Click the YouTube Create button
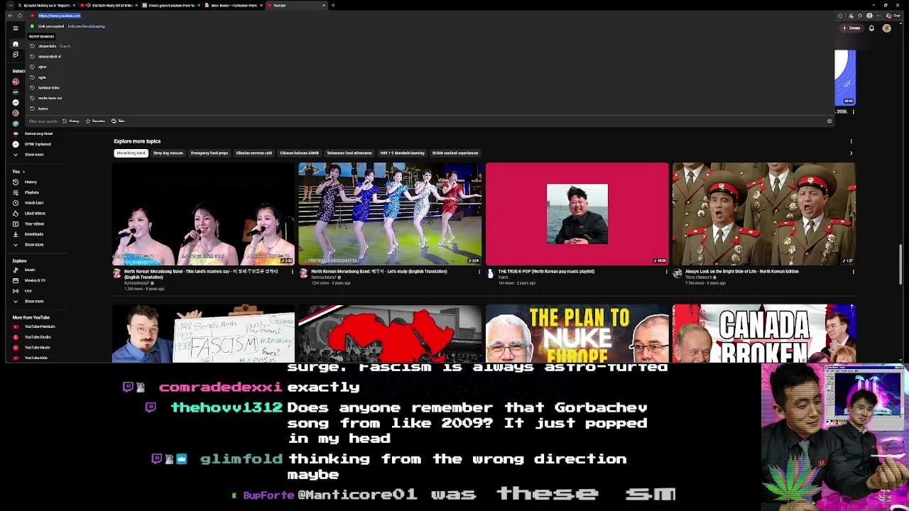Screen dimensions: 909x511 tap(851, 28)
